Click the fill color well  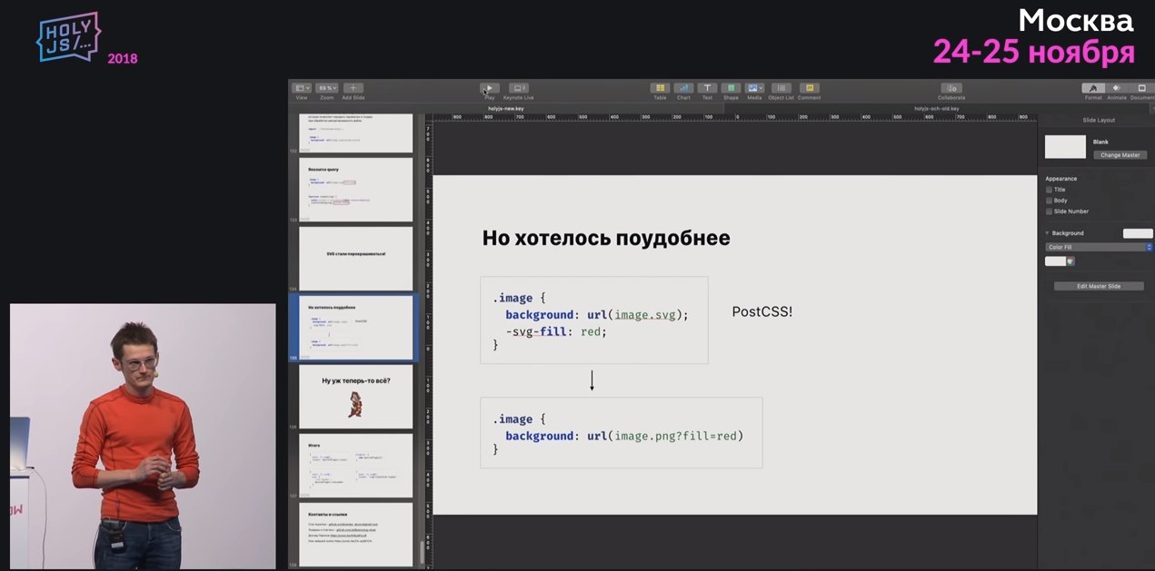coord(1055,261)
